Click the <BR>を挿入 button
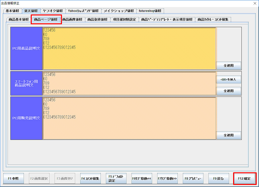 click(229, 80)
